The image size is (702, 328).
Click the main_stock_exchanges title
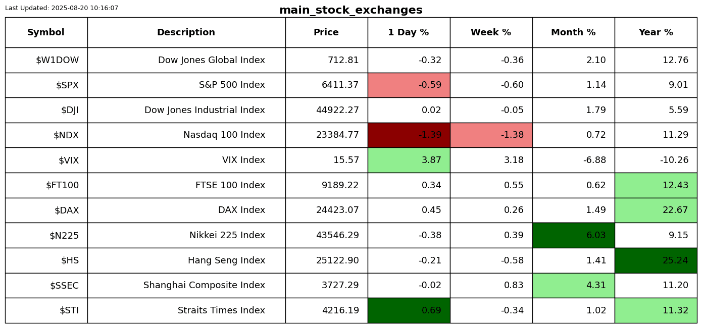click(x=350, y=10)
